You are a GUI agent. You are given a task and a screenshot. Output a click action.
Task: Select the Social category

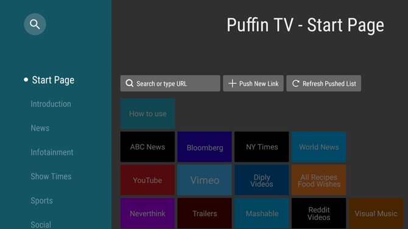(41, 224)
